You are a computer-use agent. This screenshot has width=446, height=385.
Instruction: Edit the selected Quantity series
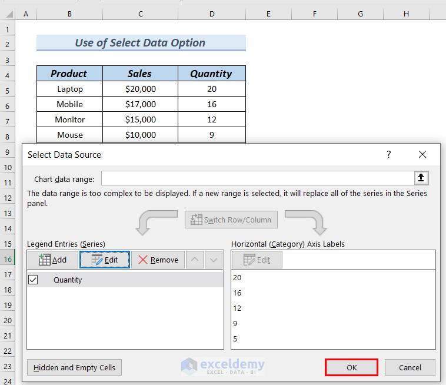(105, 260)
